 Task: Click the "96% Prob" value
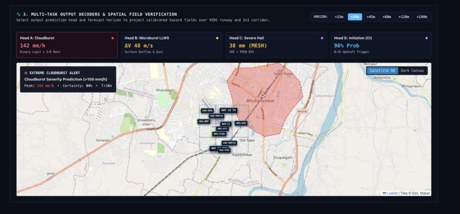pyautogui.click(x=346, y=46)
